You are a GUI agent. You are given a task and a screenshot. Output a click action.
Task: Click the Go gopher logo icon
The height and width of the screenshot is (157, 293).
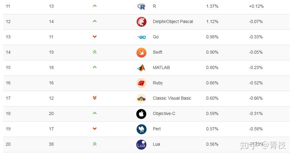point(142,37)
